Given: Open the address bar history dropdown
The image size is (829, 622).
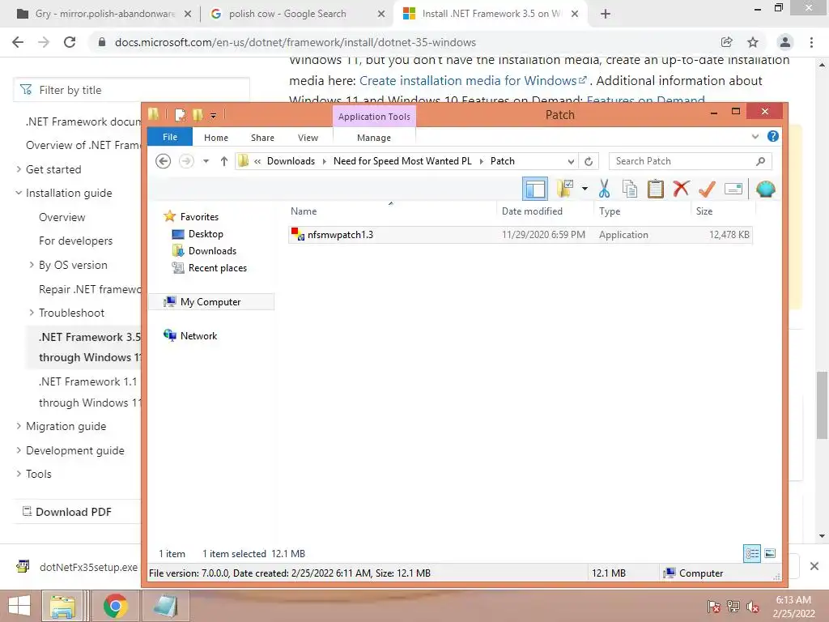Looking at the screenshot, I should click(571, 161).
